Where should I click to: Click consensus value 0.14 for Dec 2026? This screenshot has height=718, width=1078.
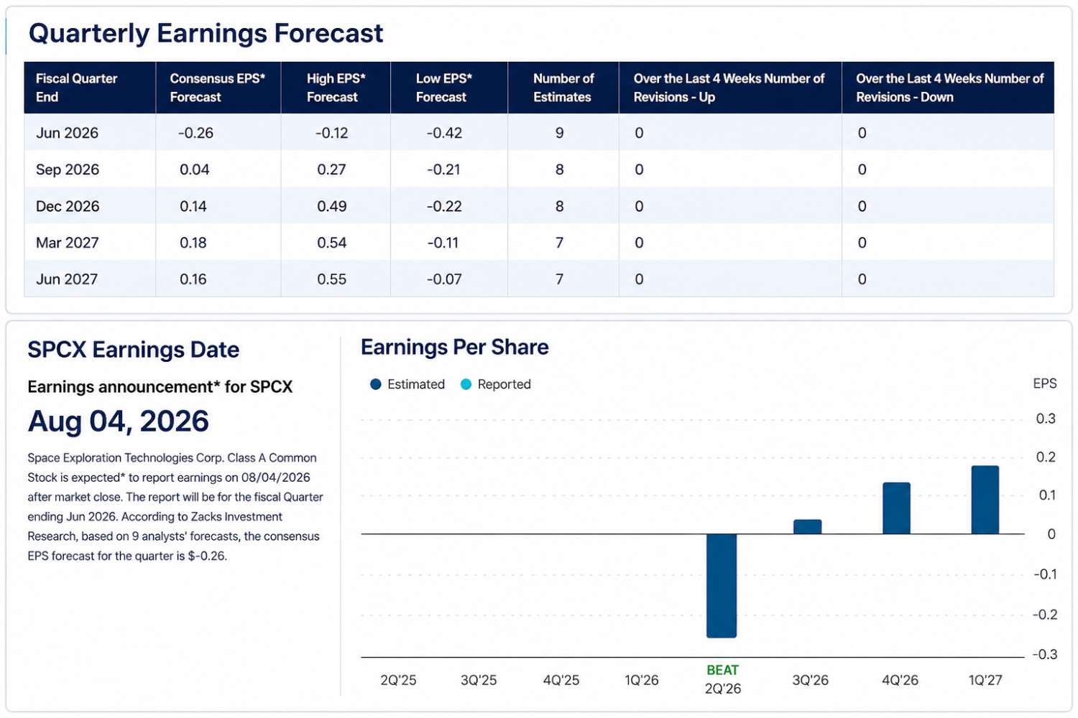coord(193,206)
